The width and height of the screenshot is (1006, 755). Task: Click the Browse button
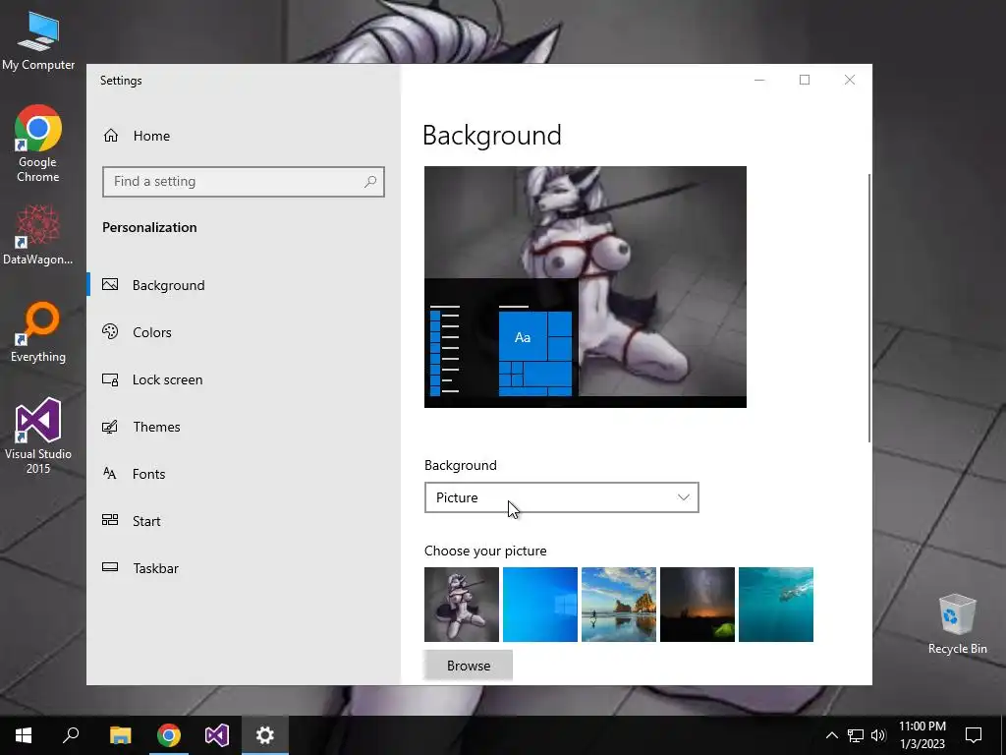[x=469, y=666]
